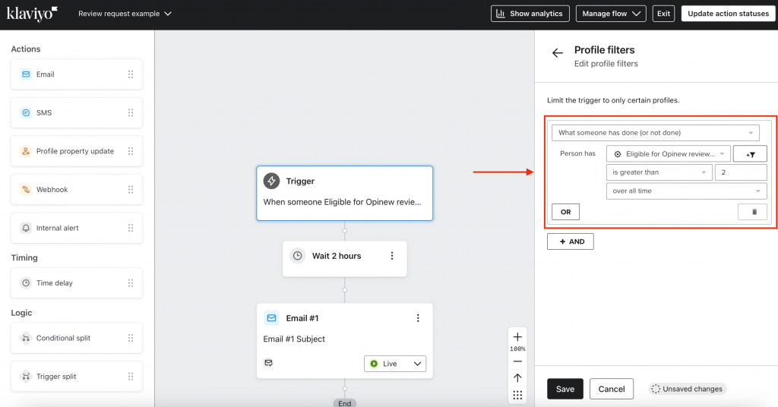Click the 100% zoom level value

coord(517,349)
